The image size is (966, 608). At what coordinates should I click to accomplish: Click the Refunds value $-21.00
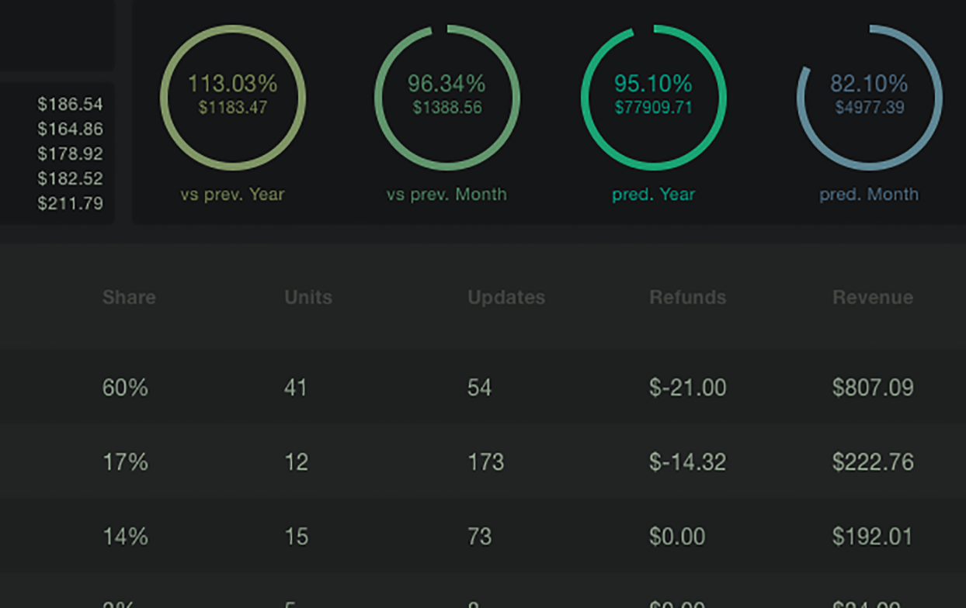[686, 388]
